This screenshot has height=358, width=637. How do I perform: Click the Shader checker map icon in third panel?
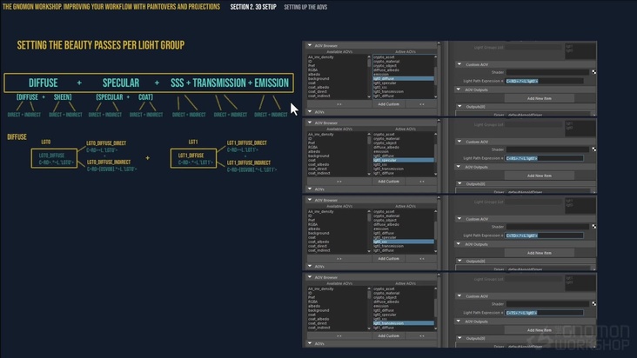coord(594,227)
